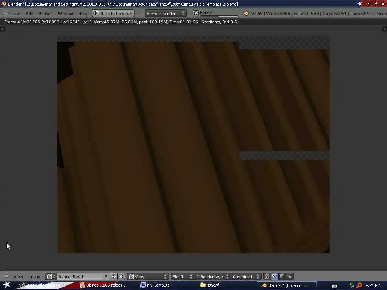This screenshot has width=387, height=290.
Task: Open the jshcwf folder from taskbar
Action: point(210,285)
